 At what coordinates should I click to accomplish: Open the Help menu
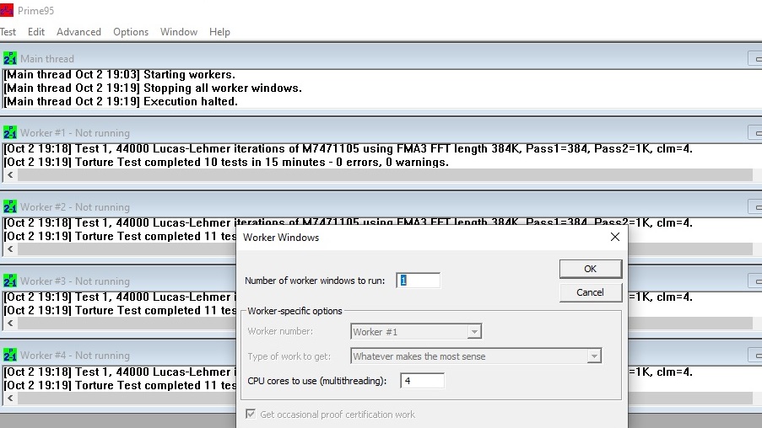[219, 32]
